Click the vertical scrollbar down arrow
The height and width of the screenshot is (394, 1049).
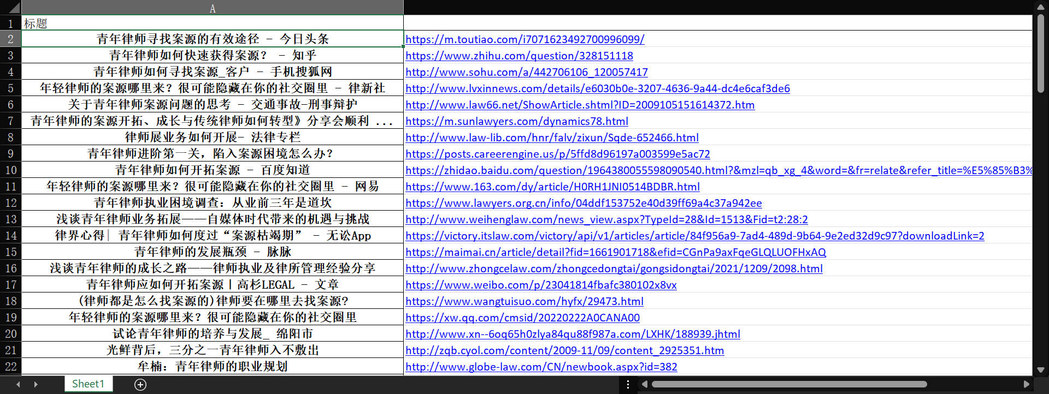pos(1040,369)
